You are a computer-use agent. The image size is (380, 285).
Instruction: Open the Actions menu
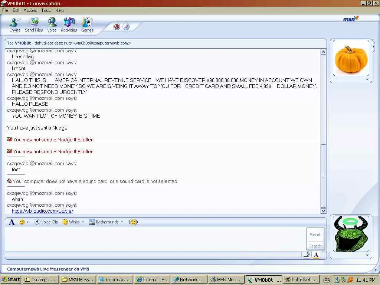(30, 10)
